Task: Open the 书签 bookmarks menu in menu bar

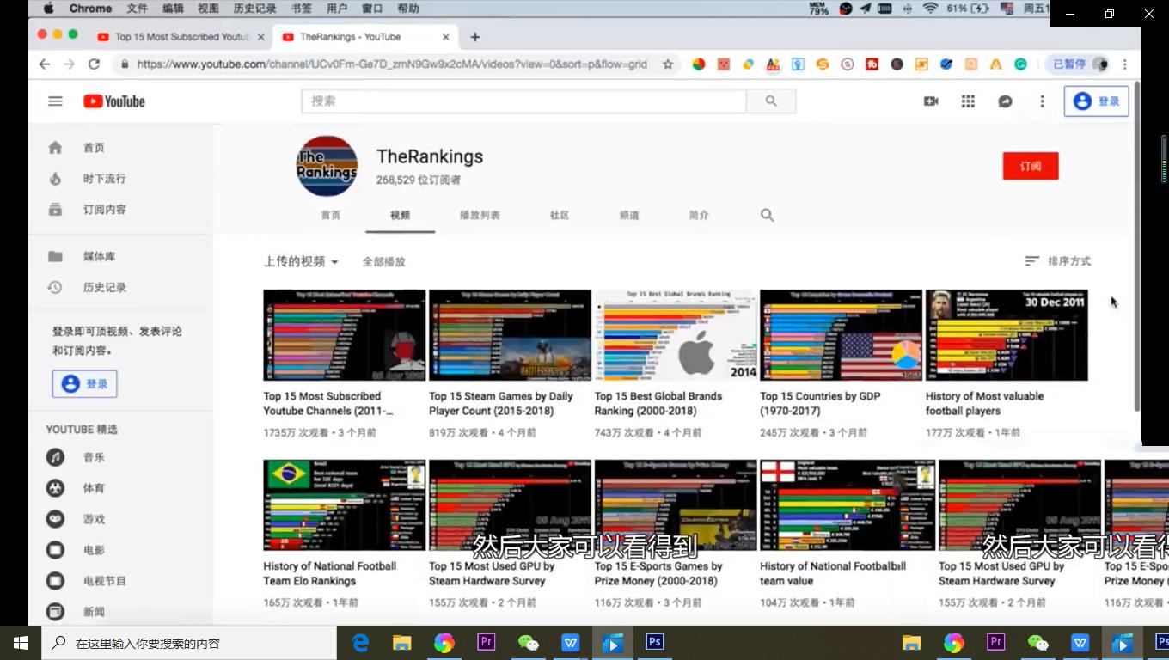Action: pos(302,9)
